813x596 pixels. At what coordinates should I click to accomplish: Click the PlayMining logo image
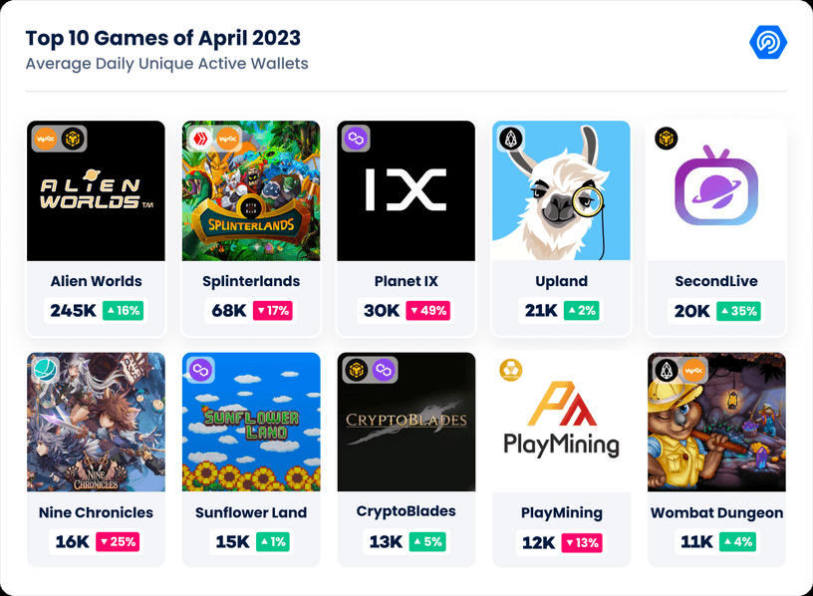pyautogui.click(x=561, y=420)
